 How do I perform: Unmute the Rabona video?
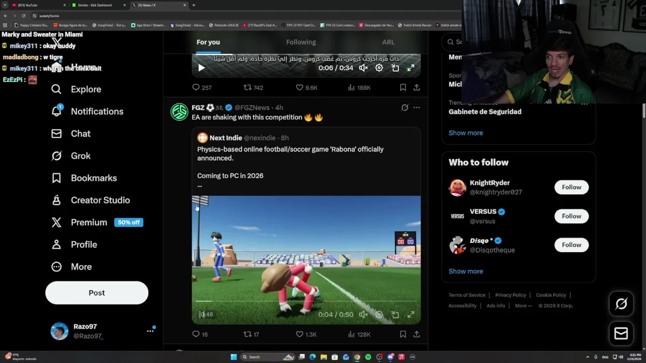[363, 315]
